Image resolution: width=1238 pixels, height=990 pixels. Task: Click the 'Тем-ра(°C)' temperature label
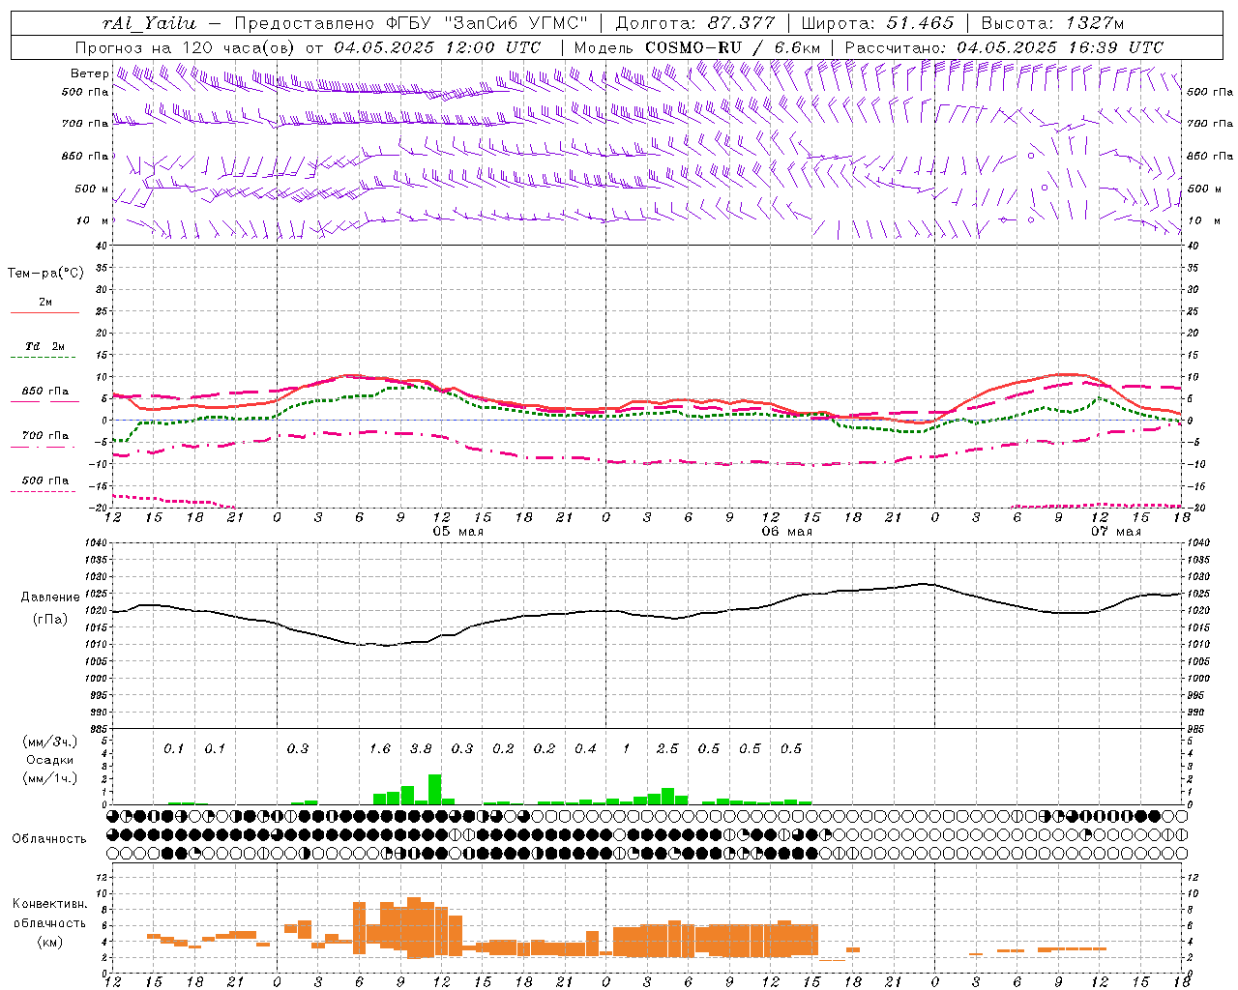45,274
